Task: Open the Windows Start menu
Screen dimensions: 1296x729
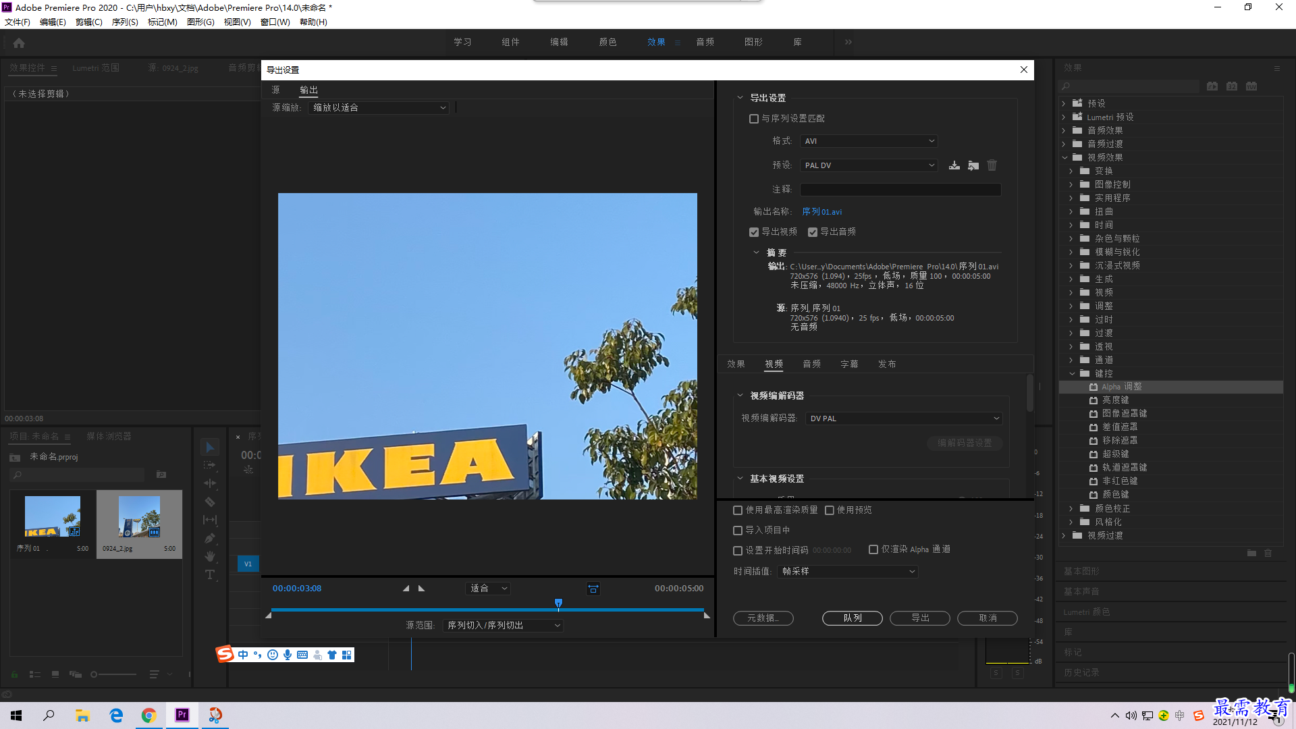Action: tap(16, 715)
